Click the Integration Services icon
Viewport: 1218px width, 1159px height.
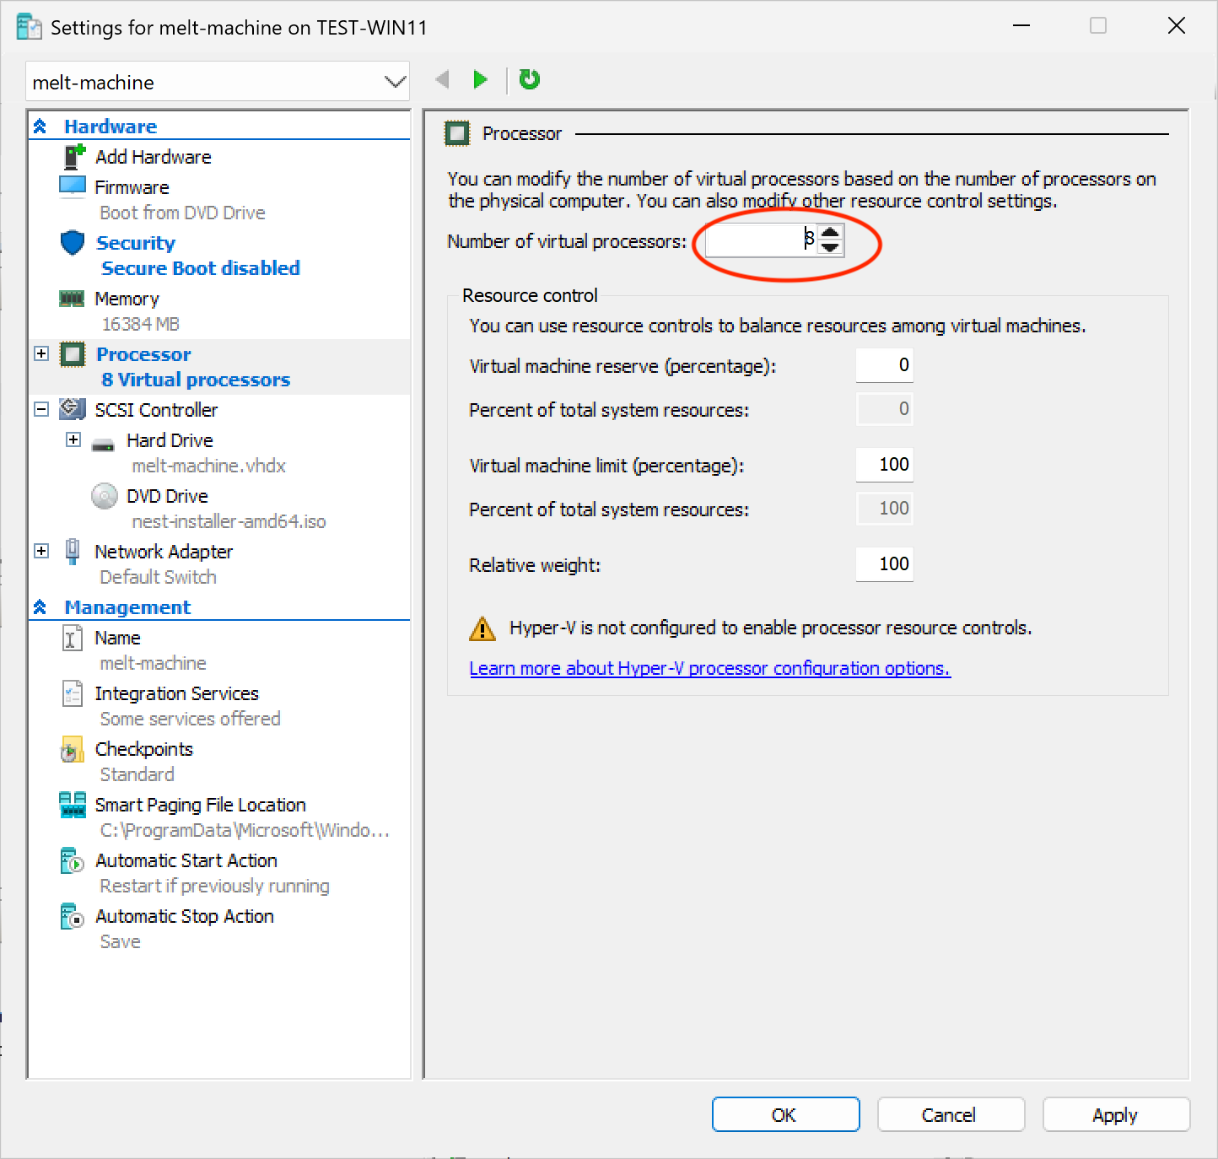click(x=73, y=693)
